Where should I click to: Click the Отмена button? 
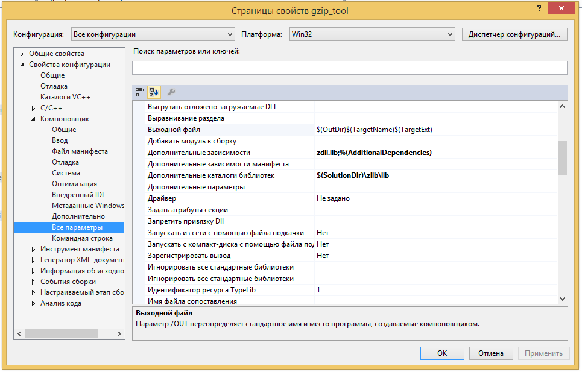[x=491, y=353]
